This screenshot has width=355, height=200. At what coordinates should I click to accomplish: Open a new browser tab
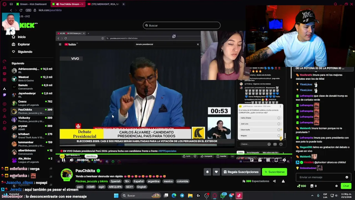(x=123, y=4)
